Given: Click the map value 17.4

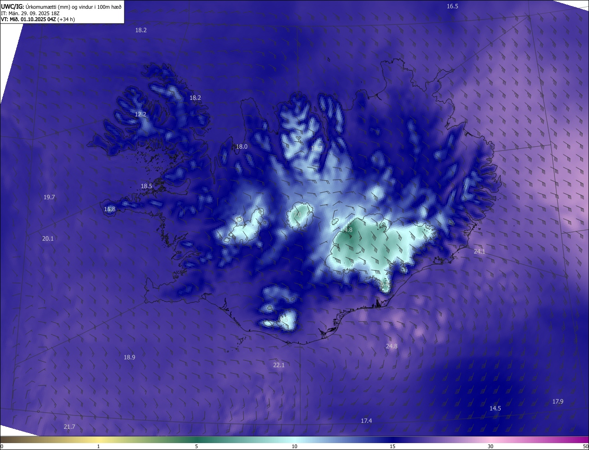Looking at the screenshot, I should [x=366, y=421].
